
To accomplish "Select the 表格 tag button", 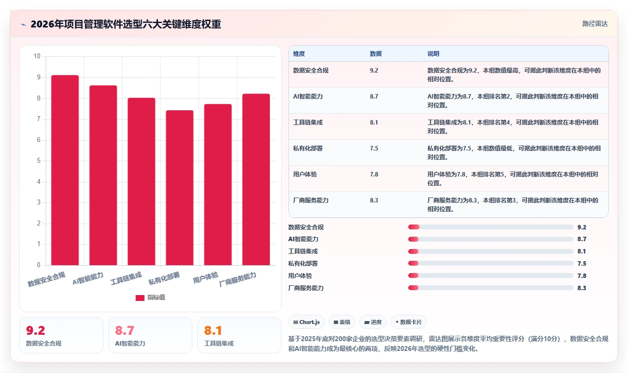I will click(x=342, y=322).
